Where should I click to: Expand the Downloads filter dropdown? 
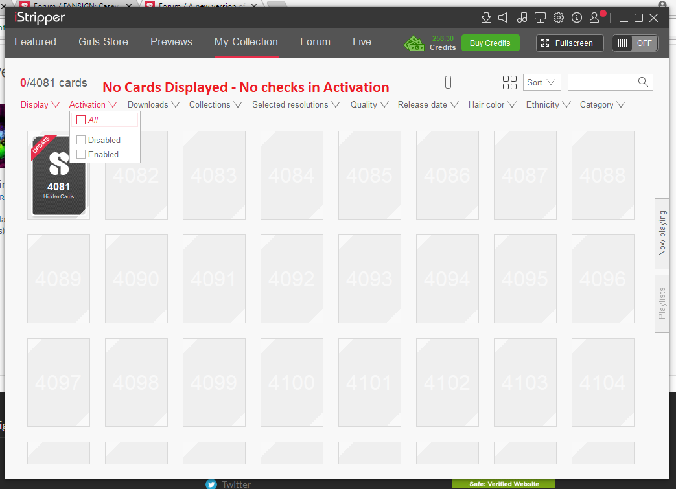[x=154, y=105]
